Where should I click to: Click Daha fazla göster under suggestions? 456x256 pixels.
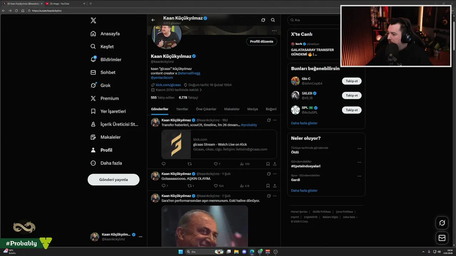(304, 123)
